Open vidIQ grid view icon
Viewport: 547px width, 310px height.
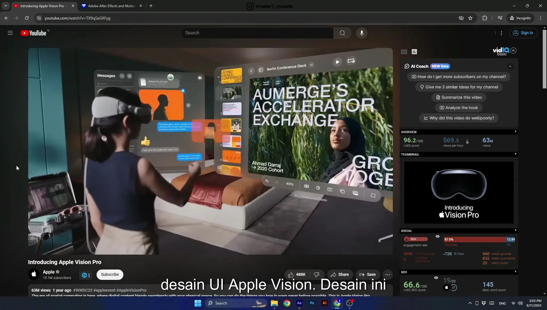pos(404,52)
